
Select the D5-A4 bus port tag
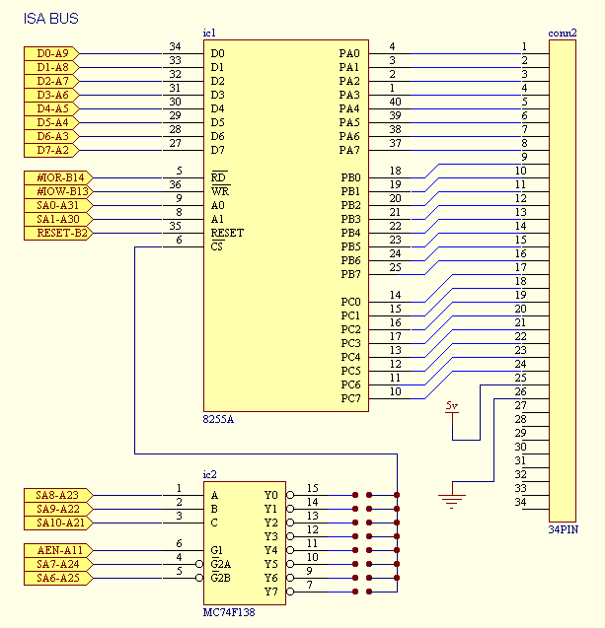51,122
